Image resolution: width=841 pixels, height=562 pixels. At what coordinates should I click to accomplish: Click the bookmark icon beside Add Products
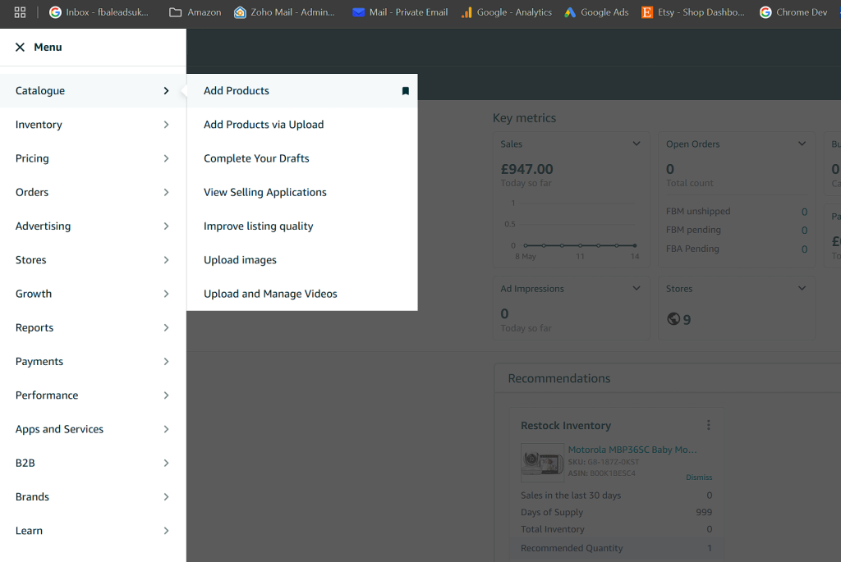(406, 91)
